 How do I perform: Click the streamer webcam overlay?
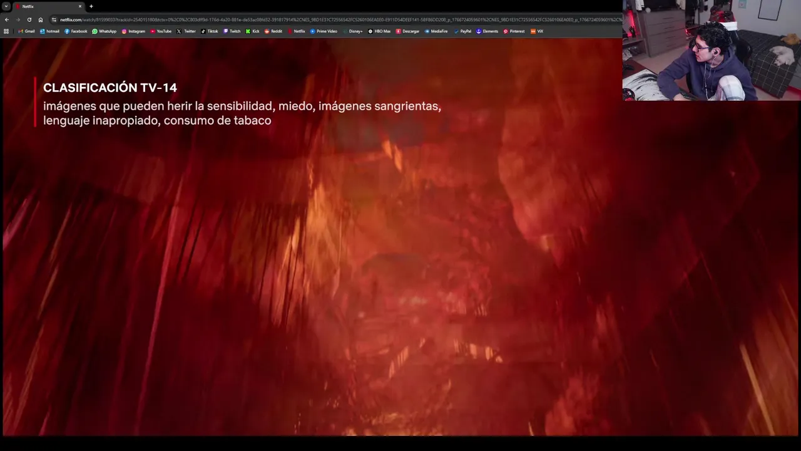click(712, 50)
